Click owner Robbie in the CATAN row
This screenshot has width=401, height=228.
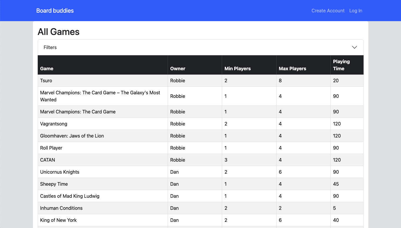178,160
